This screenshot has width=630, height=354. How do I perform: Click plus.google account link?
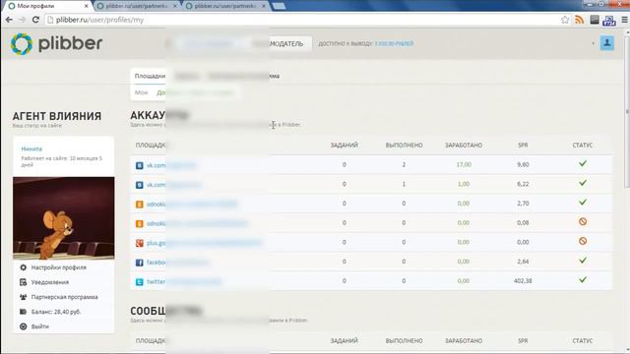pos(204,243)
